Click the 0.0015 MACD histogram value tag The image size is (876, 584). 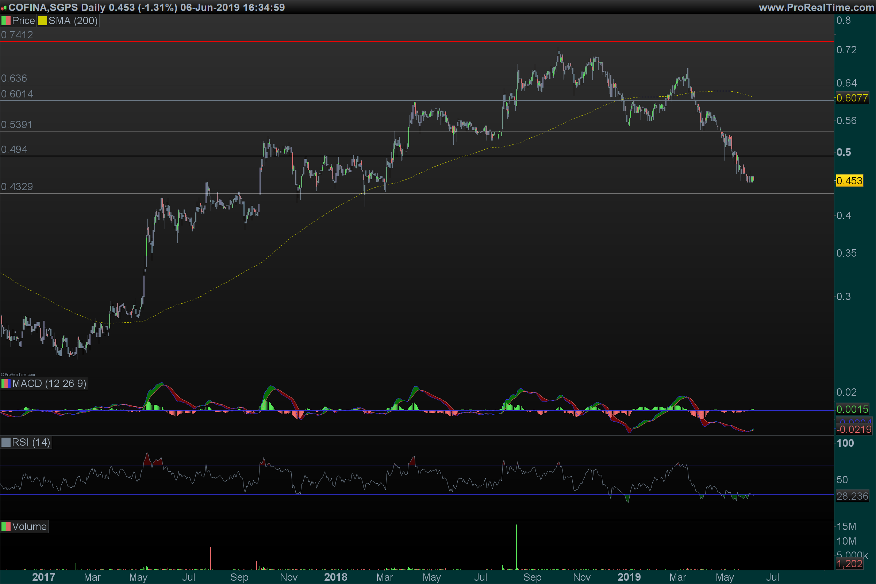pyautogui.click(x=852, y=409)
